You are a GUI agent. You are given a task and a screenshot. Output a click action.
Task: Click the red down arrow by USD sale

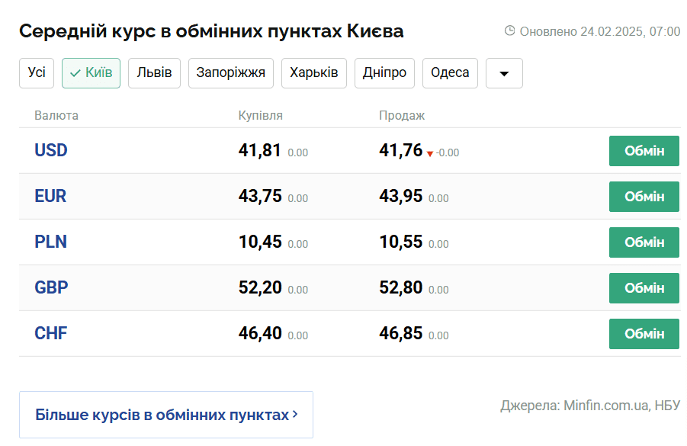[430, 153]
